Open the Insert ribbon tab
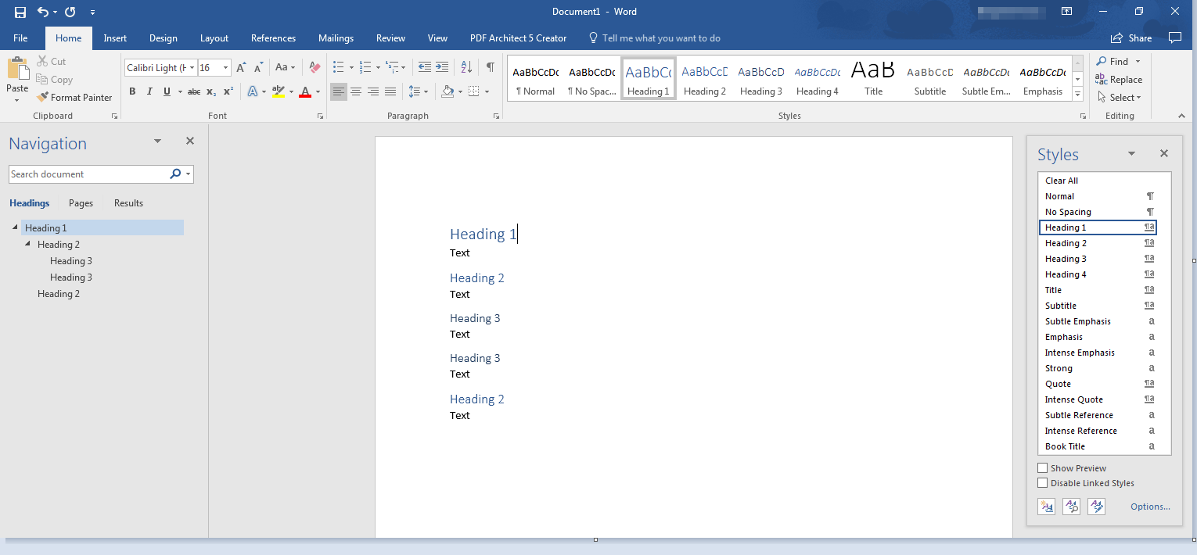 pos(115,38)
